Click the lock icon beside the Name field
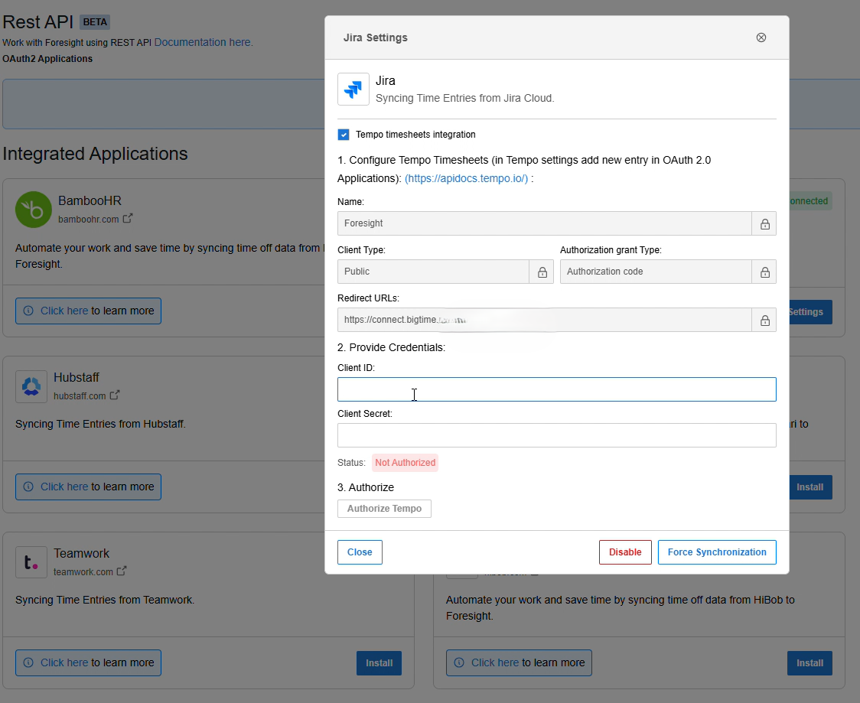Image resolution: width=860 pixels, height=703 pixels. [x=764, y=223]
